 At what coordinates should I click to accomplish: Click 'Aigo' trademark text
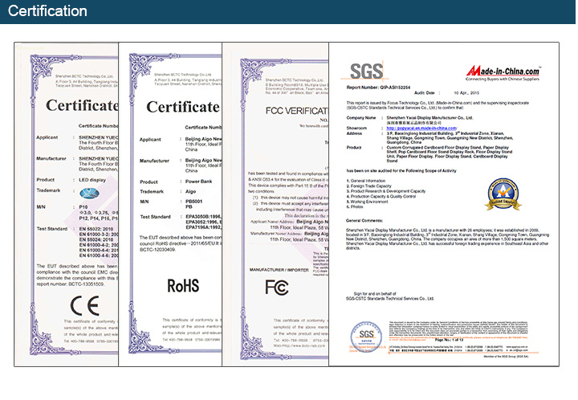pyautogui.click(x=190, y=192)
